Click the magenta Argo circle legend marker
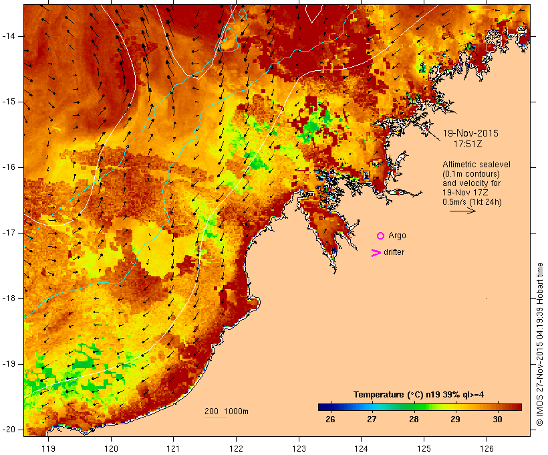548x455 pixels. [380, 236]
